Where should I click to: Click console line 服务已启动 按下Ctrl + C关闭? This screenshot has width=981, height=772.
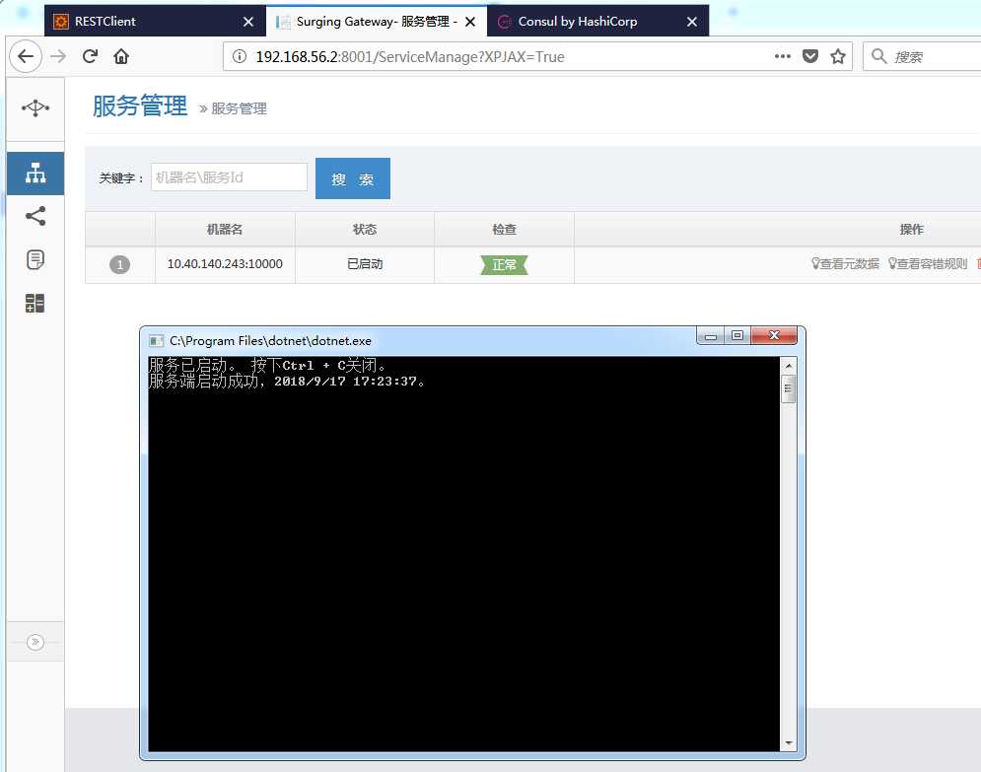[x=268, y=366]
